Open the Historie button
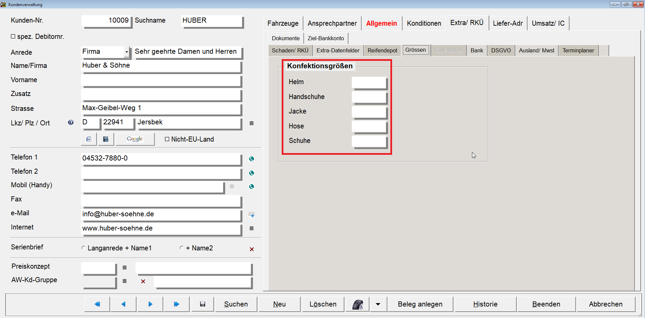The image size is (645, 318). point(485,304)
